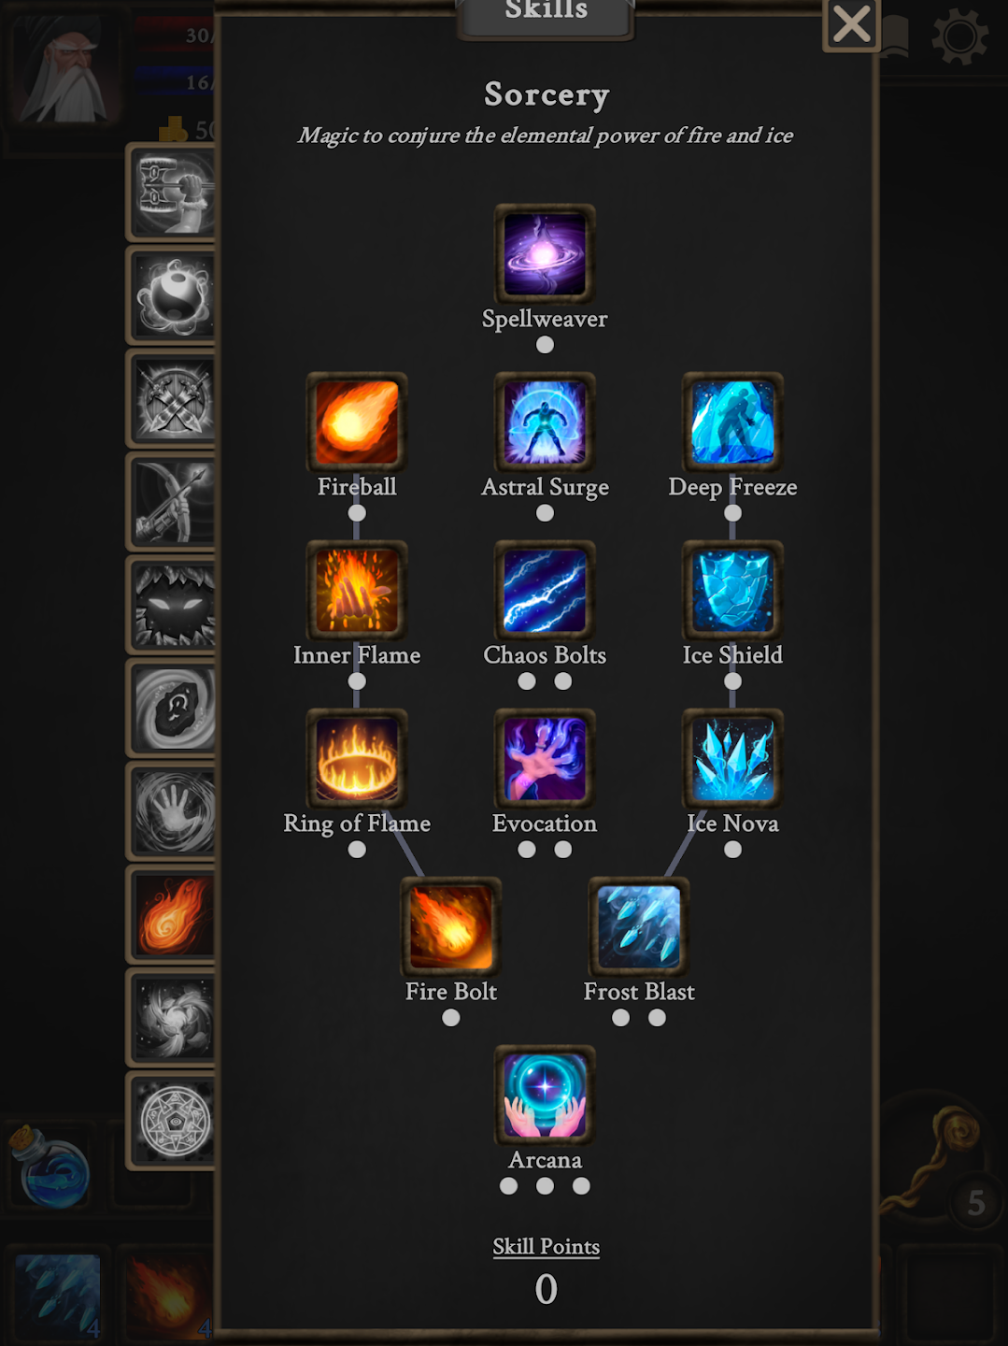Screen dimensions: 1008x1346
Task: Select the Spellweaver skill icon
Action: pyautogui.click(x=545, y=253)
